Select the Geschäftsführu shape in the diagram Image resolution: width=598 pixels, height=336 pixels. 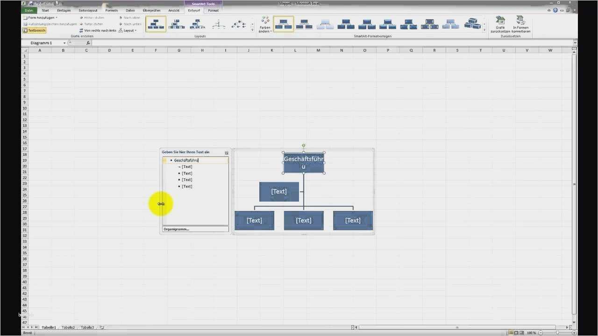(x=303, y=163)
